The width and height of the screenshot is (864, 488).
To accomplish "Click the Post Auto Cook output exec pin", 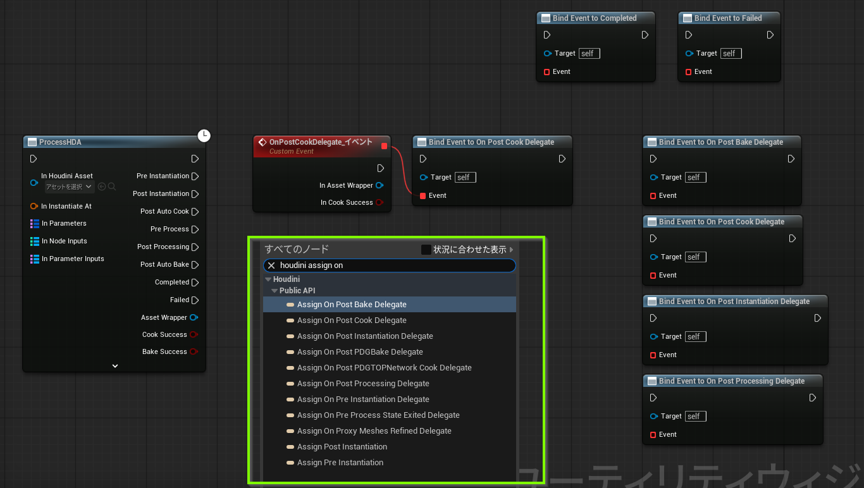I will click(195, 212).
